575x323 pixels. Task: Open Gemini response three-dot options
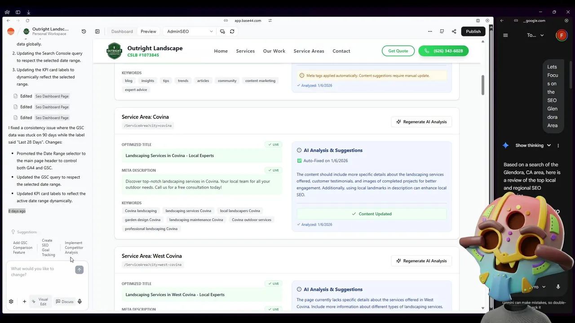click(558, 145)
